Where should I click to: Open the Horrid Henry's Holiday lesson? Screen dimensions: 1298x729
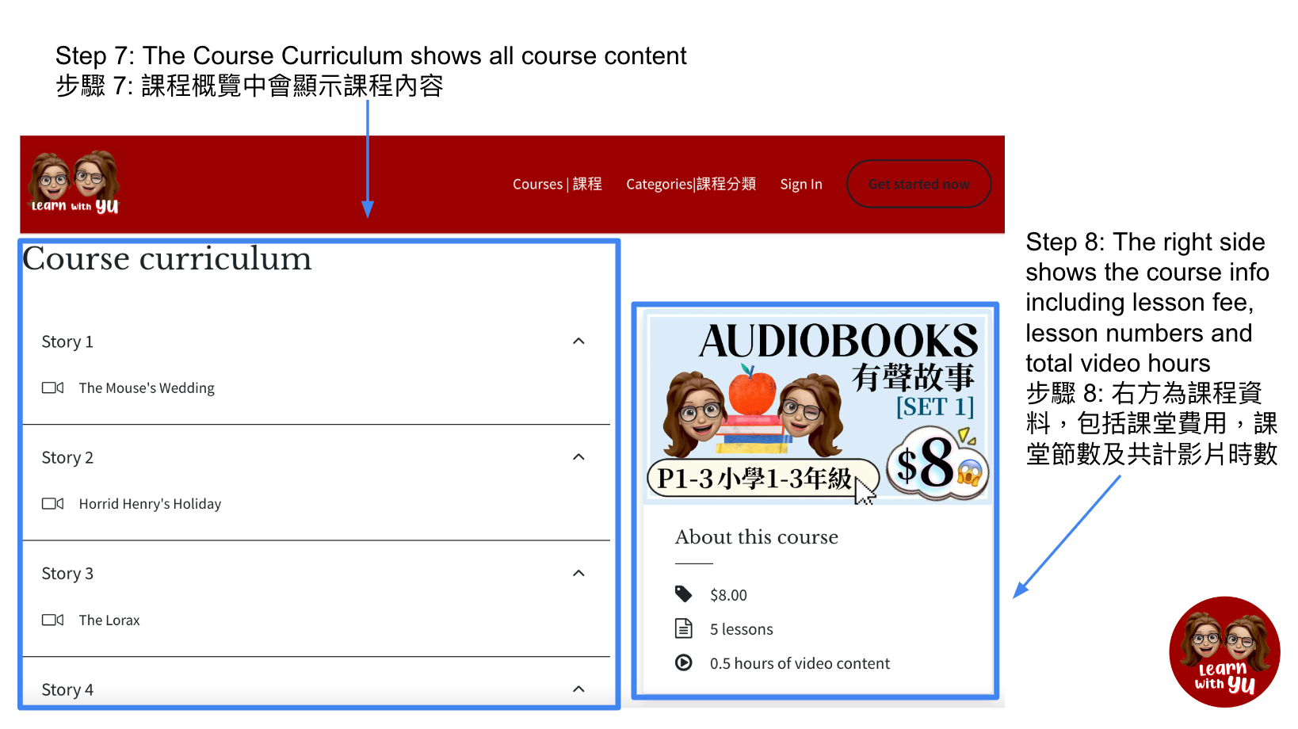[150, 503]
